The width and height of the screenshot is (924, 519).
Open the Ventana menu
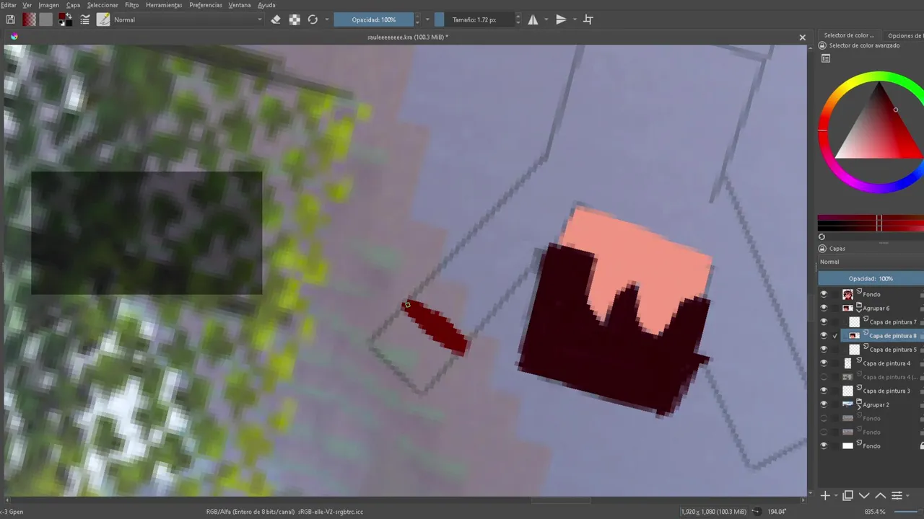click(240, 5)
